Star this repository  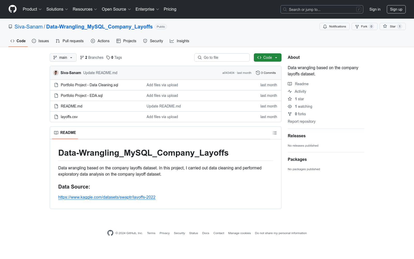coord(392,26)
